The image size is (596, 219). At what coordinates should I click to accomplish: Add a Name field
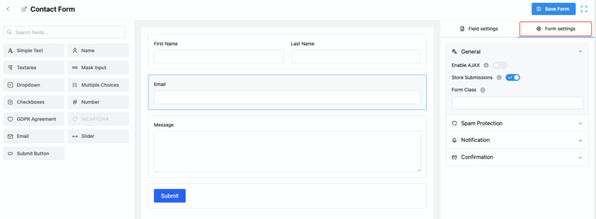[98, 51]
